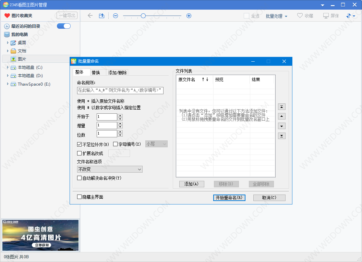Click the 开始于 value field
362x262 pixels.
[x=107, y=117]
